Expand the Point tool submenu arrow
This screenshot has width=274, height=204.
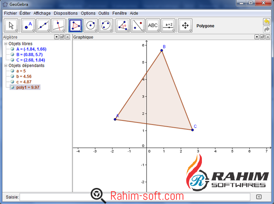click(33, 31)
